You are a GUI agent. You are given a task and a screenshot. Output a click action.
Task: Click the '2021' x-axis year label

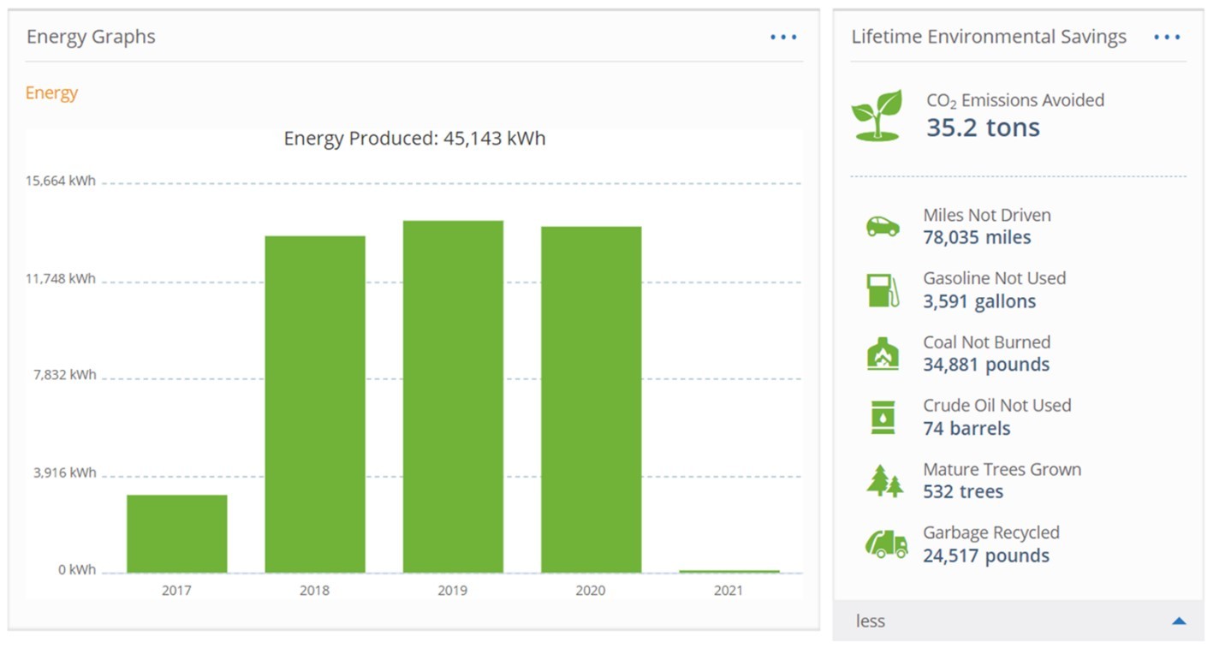tap(728, 590)
